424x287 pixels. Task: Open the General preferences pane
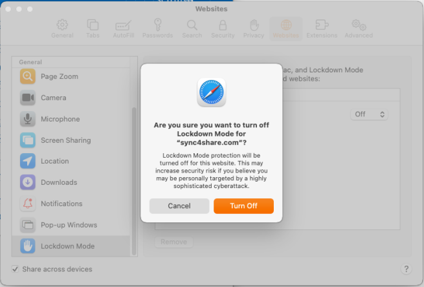62,29
